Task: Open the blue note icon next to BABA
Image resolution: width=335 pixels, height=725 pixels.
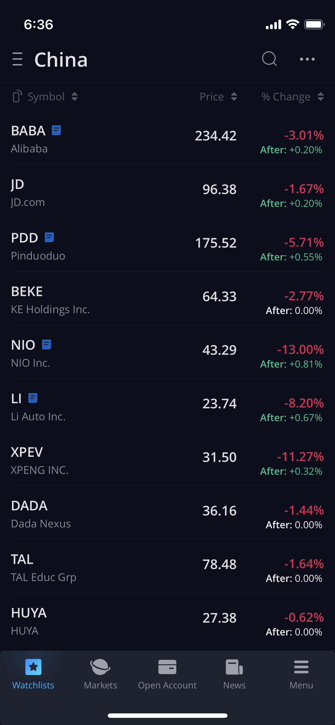Action: click(x=56, y=130)
